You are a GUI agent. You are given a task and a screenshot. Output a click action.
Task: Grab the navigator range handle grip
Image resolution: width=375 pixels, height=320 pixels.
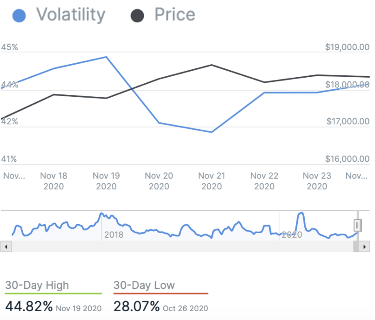point(357,226)
